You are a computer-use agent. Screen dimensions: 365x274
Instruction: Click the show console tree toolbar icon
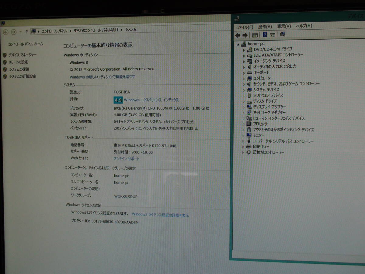tap(255, 35)
